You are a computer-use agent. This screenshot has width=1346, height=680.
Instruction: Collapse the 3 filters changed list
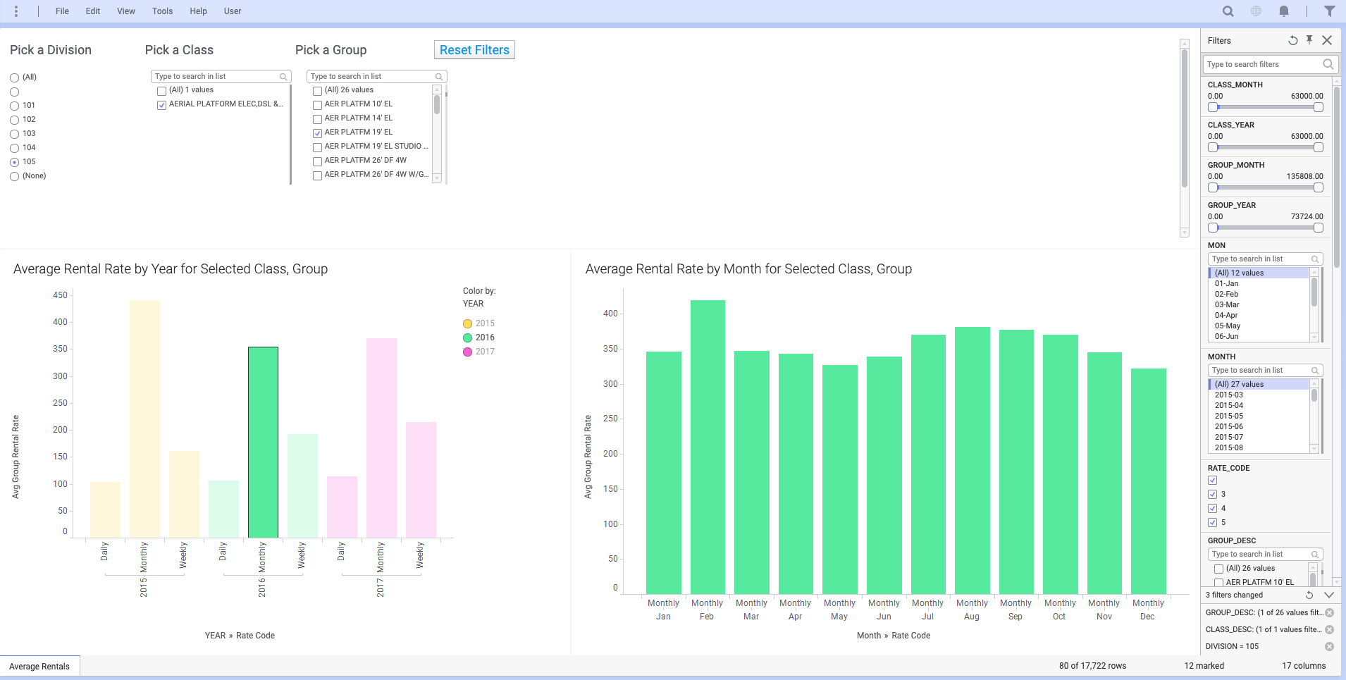click(x=1329, y=595)
